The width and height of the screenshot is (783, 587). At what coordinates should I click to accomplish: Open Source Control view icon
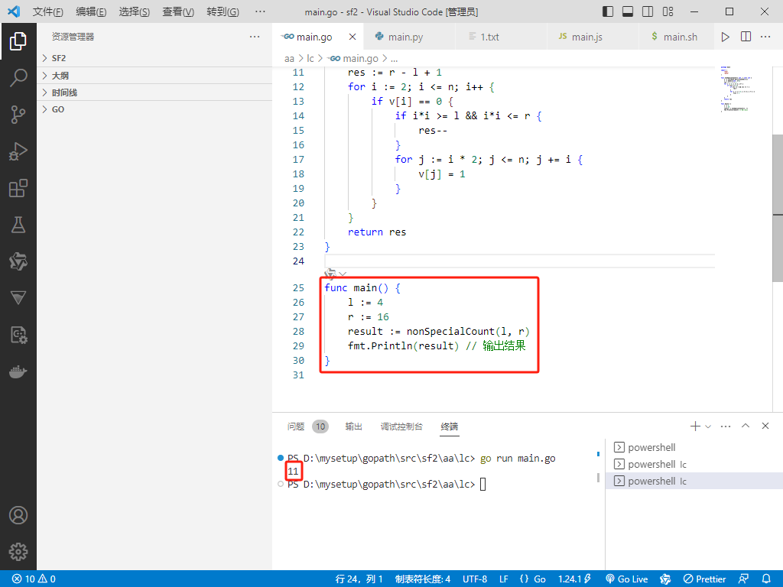[x=18, y=115]
